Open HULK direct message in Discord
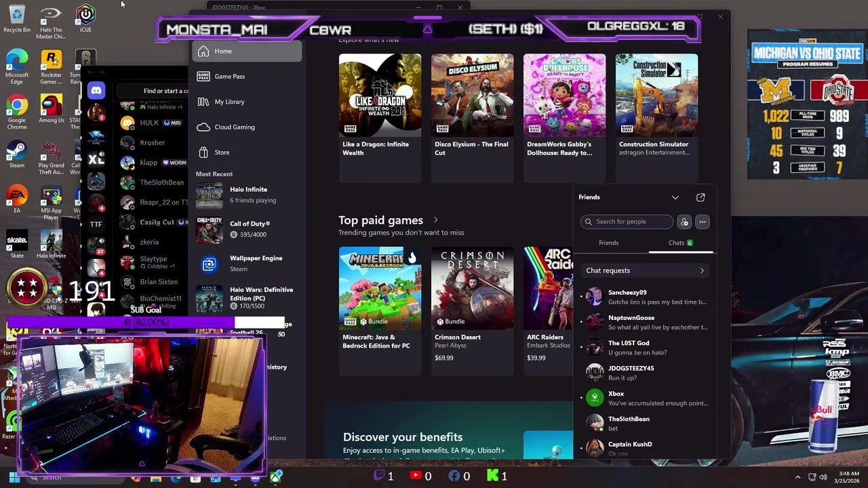868x488 pixels. tap(153, 123)
